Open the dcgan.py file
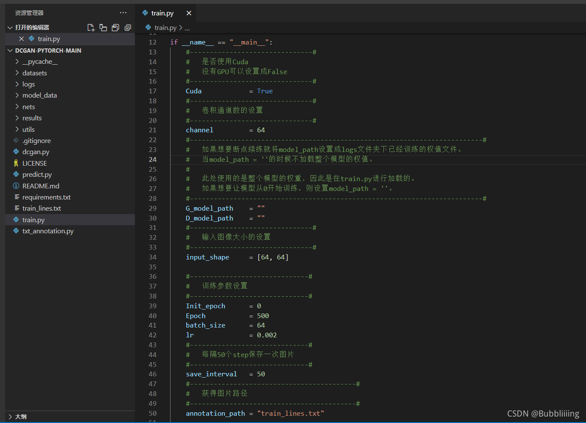 coord(70,152)
